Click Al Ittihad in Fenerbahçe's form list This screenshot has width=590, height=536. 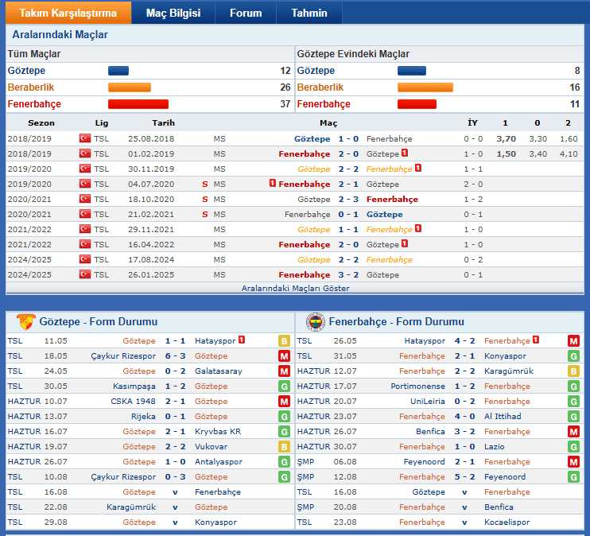tap(503, 416)
